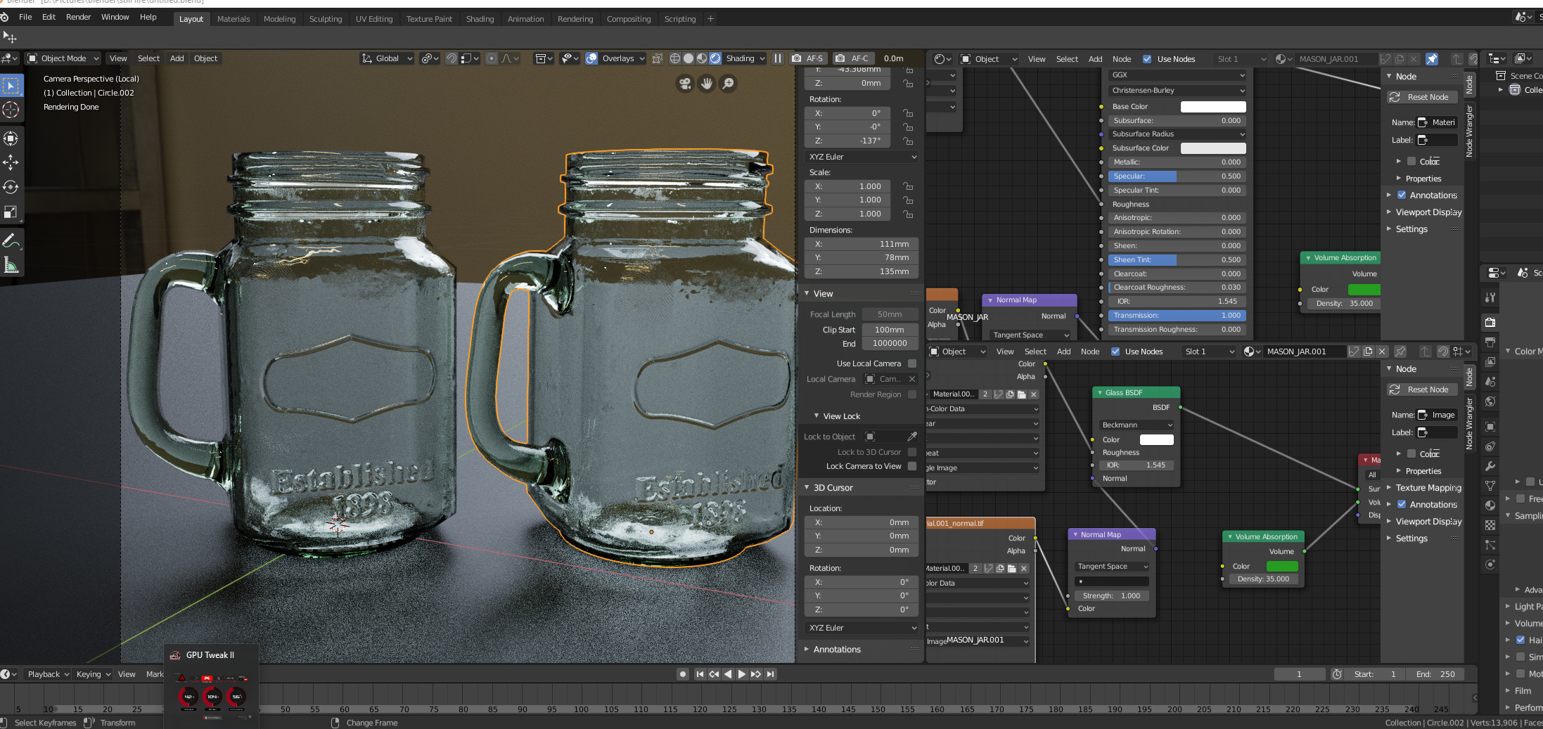Disable the Use Nodes checkbox
The width and height of the screenshot is (1543, 729).
click(1146, 58)
